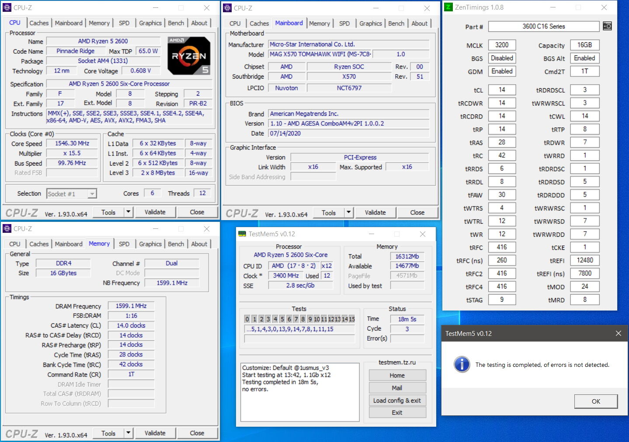The image size is (629, 442).
Task: Click the tRFC (ns) value 260
Action: [502, 260]
